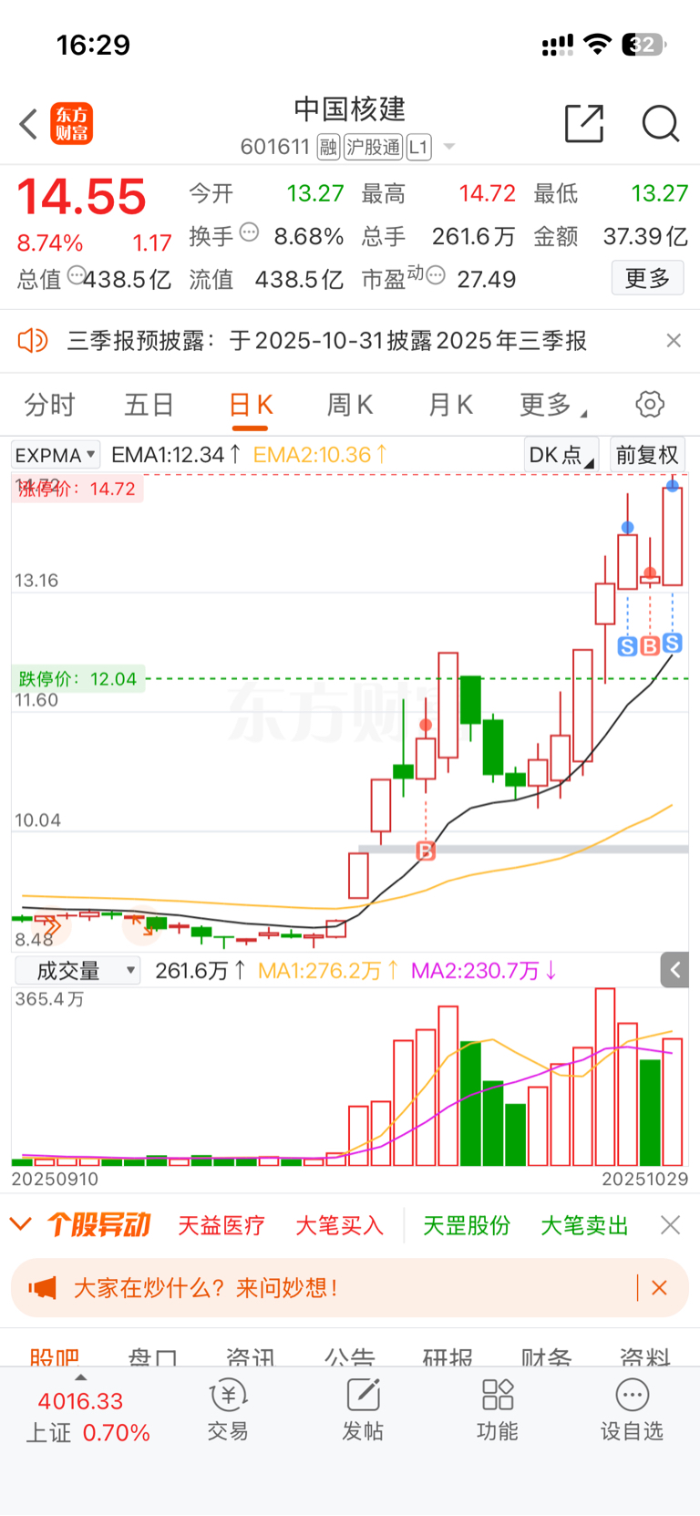Tap the megaphone icon in orange banner

coord(42,1287)
